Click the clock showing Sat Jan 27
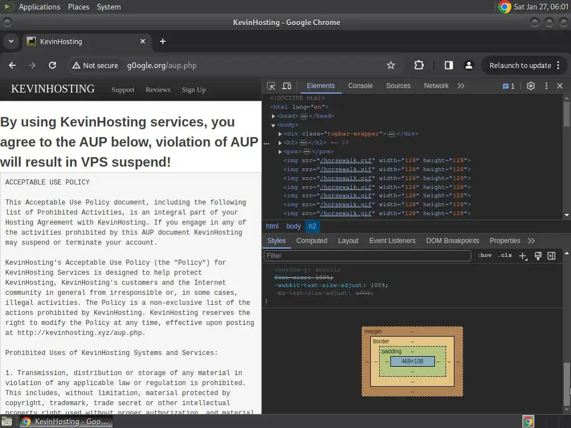Image resolution: width=571 pixels, height=428 pixels. coord(541,7)
